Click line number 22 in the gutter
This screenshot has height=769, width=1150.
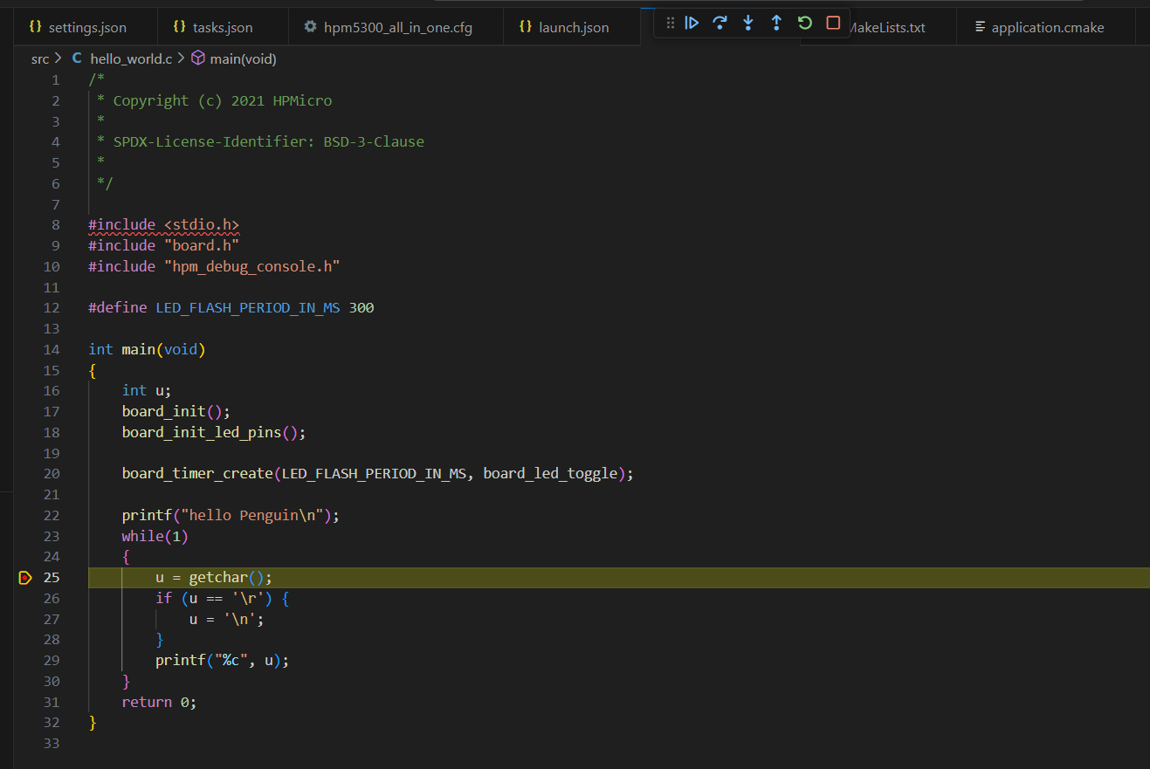(51, 515)
